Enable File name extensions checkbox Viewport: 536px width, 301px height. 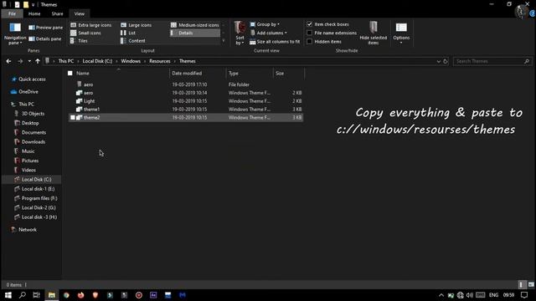[309, 33]
